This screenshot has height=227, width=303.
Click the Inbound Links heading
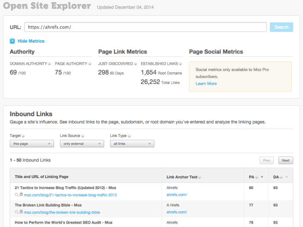(31, 114)
